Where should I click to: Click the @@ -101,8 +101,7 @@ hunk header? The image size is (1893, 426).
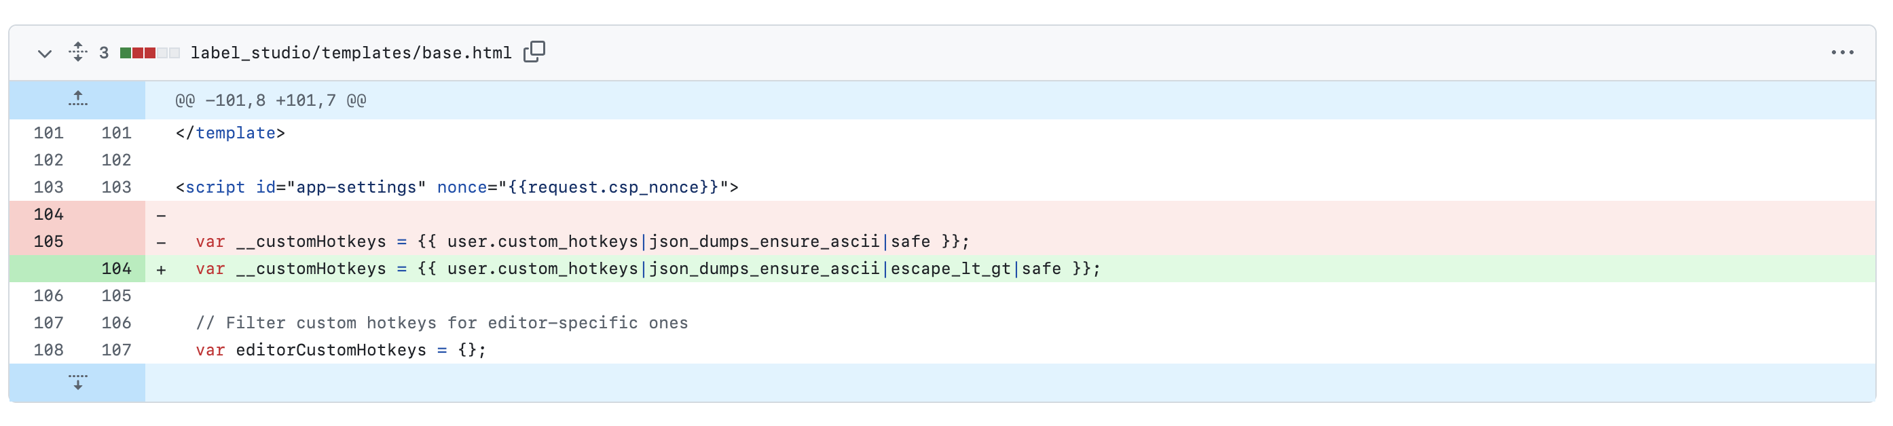270,100
